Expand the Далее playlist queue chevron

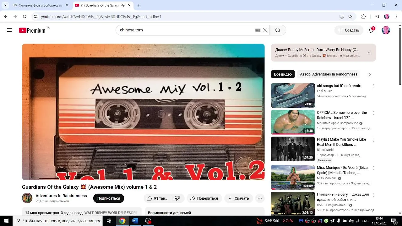(x=369, y=52)
